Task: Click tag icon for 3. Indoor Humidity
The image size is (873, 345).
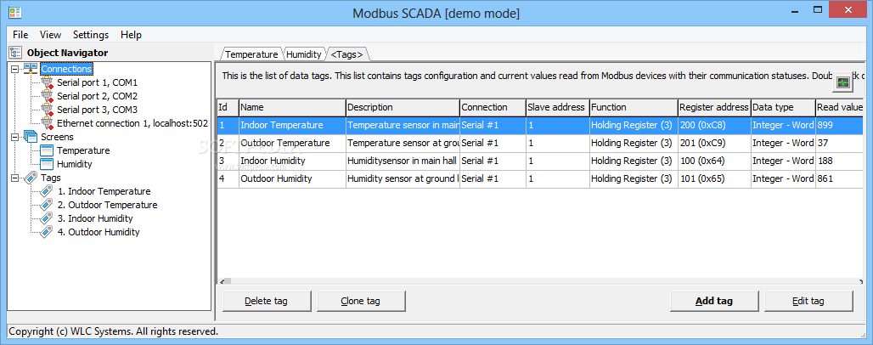Action: [x=48, y=218]
